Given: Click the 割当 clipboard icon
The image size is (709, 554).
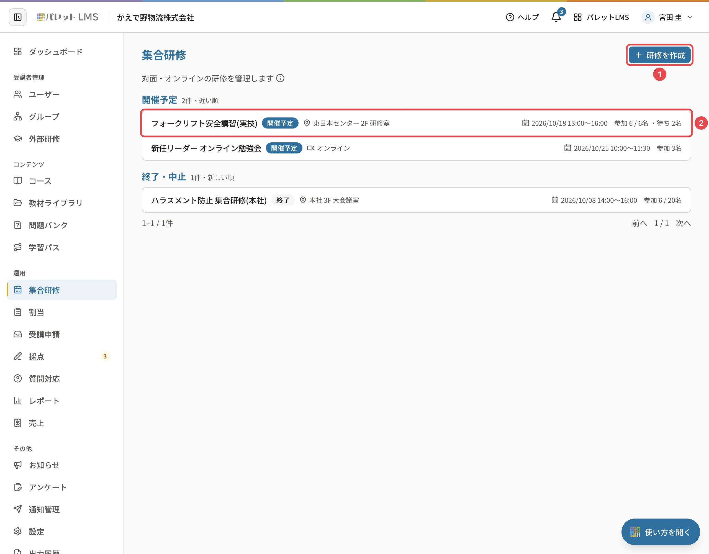Looking at the screenshot, I should [18, 312].
